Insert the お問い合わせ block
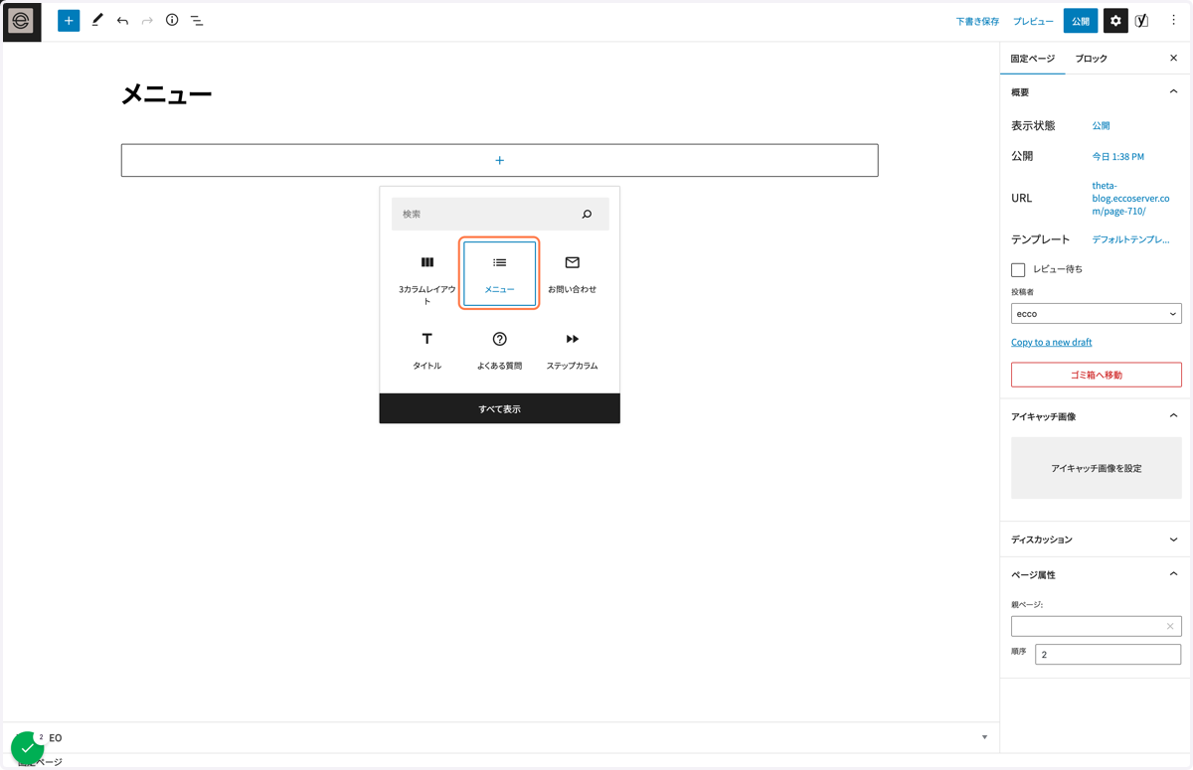Viewport: 1193px width, 770px height. tap(573, 273)
